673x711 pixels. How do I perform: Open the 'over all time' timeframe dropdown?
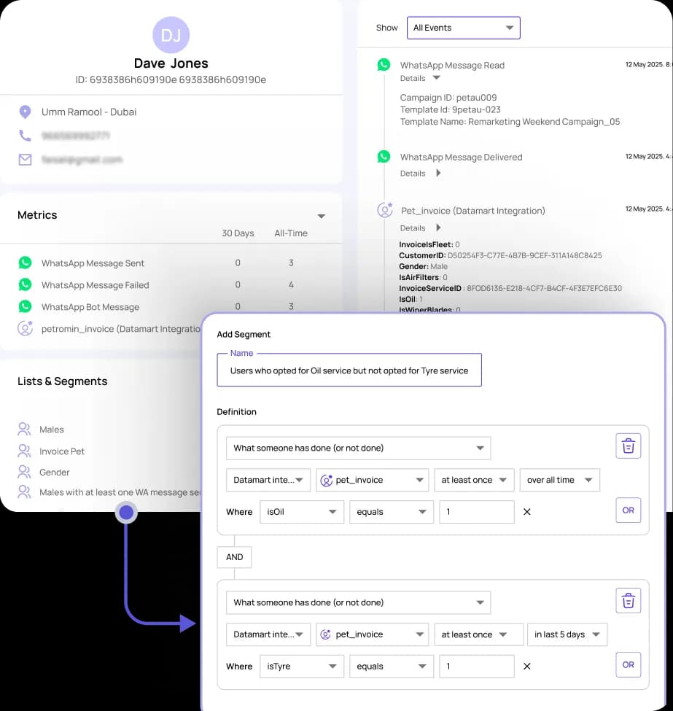pyautogui.click(x=559, y=480)
